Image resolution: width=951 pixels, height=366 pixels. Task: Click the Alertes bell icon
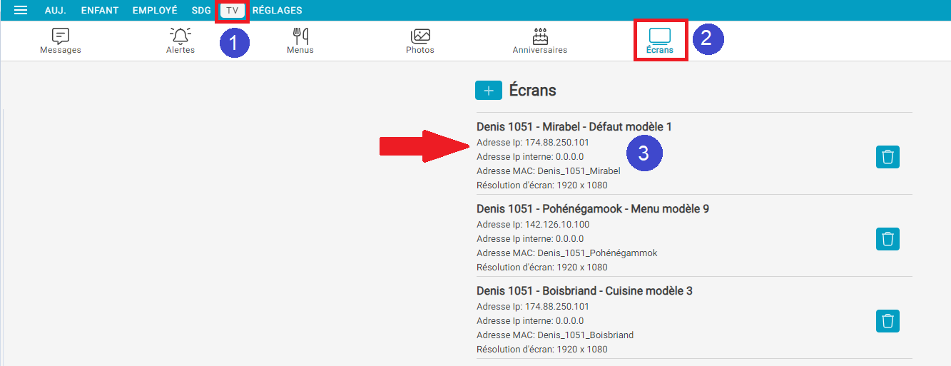(x=180, y=36)
